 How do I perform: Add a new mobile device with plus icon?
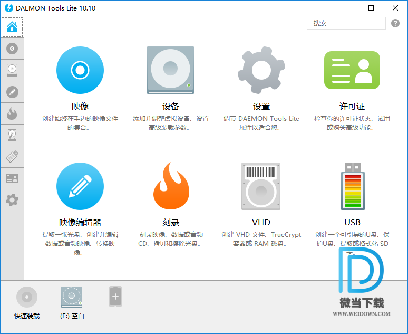point(115,297)
